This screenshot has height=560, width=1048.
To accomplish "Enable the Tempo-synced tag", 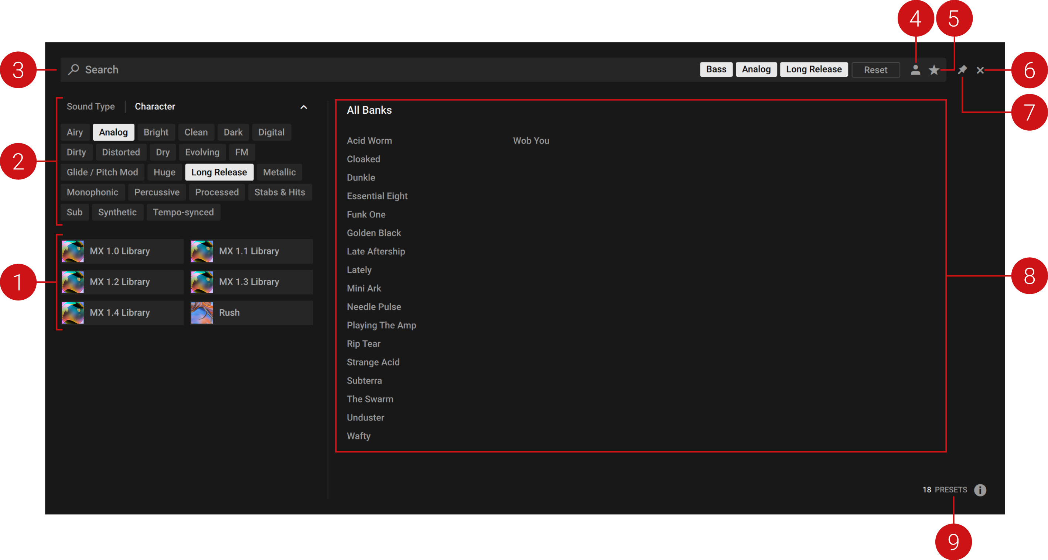I will click(183, 212).
